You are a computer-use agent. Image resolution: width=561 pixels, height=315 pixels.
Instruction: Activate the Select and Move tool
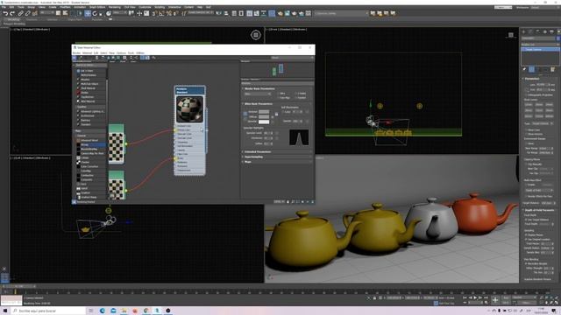pos(88,14)
